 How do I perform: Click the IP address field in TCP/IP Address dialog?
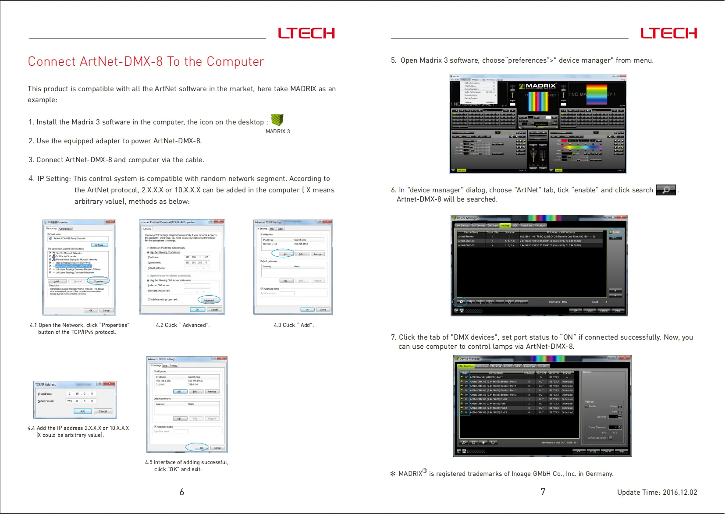[x=82, y=393]
